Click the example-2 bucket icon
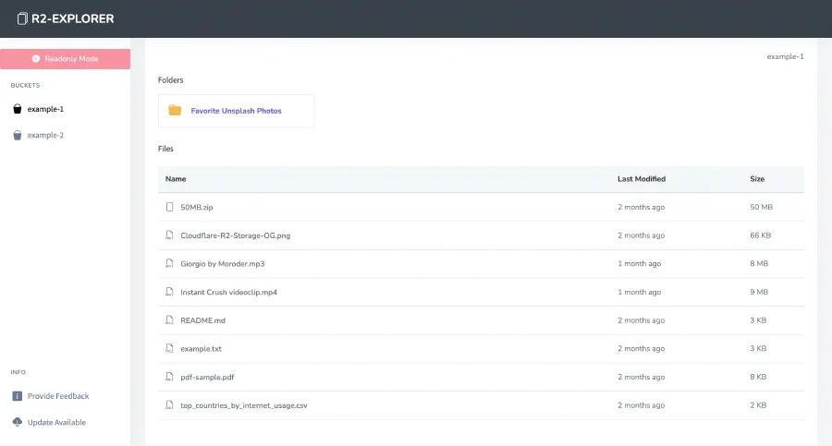This screenshot has width=832, height=446. tap(17, 136)
